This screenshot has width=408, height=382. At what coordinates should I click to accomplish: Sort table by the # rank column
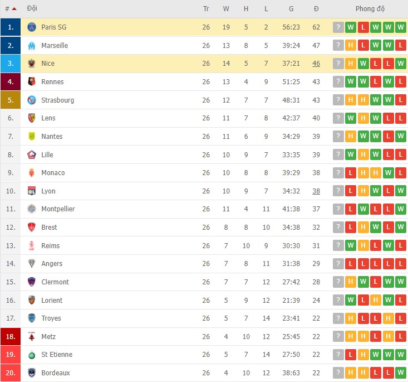pyautogui.click(x=10, y=9)
